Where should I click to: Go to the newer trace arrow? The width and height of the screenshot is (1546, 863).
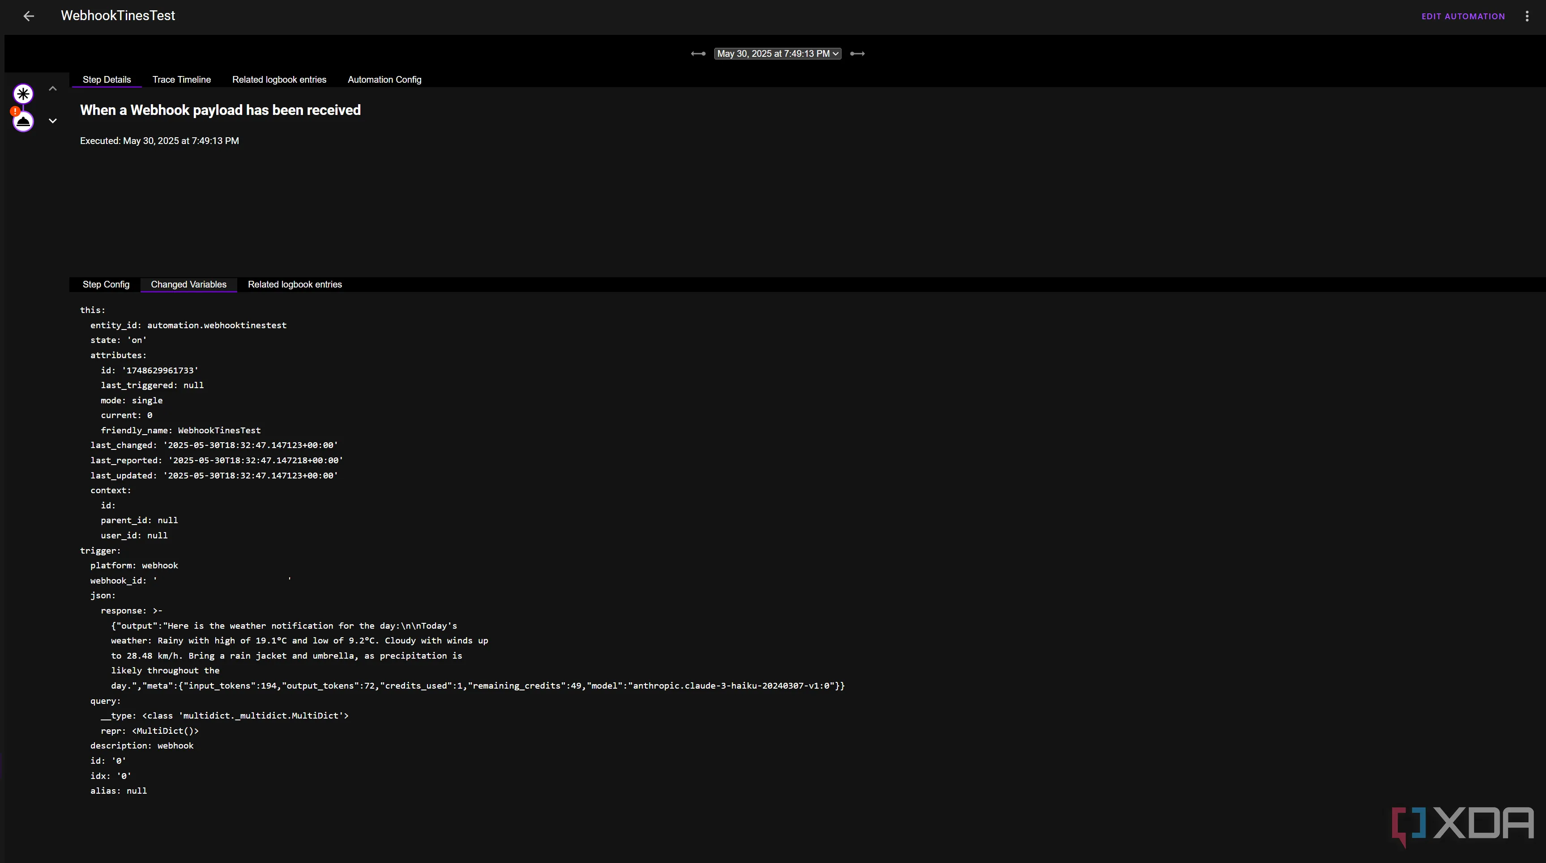858,54
